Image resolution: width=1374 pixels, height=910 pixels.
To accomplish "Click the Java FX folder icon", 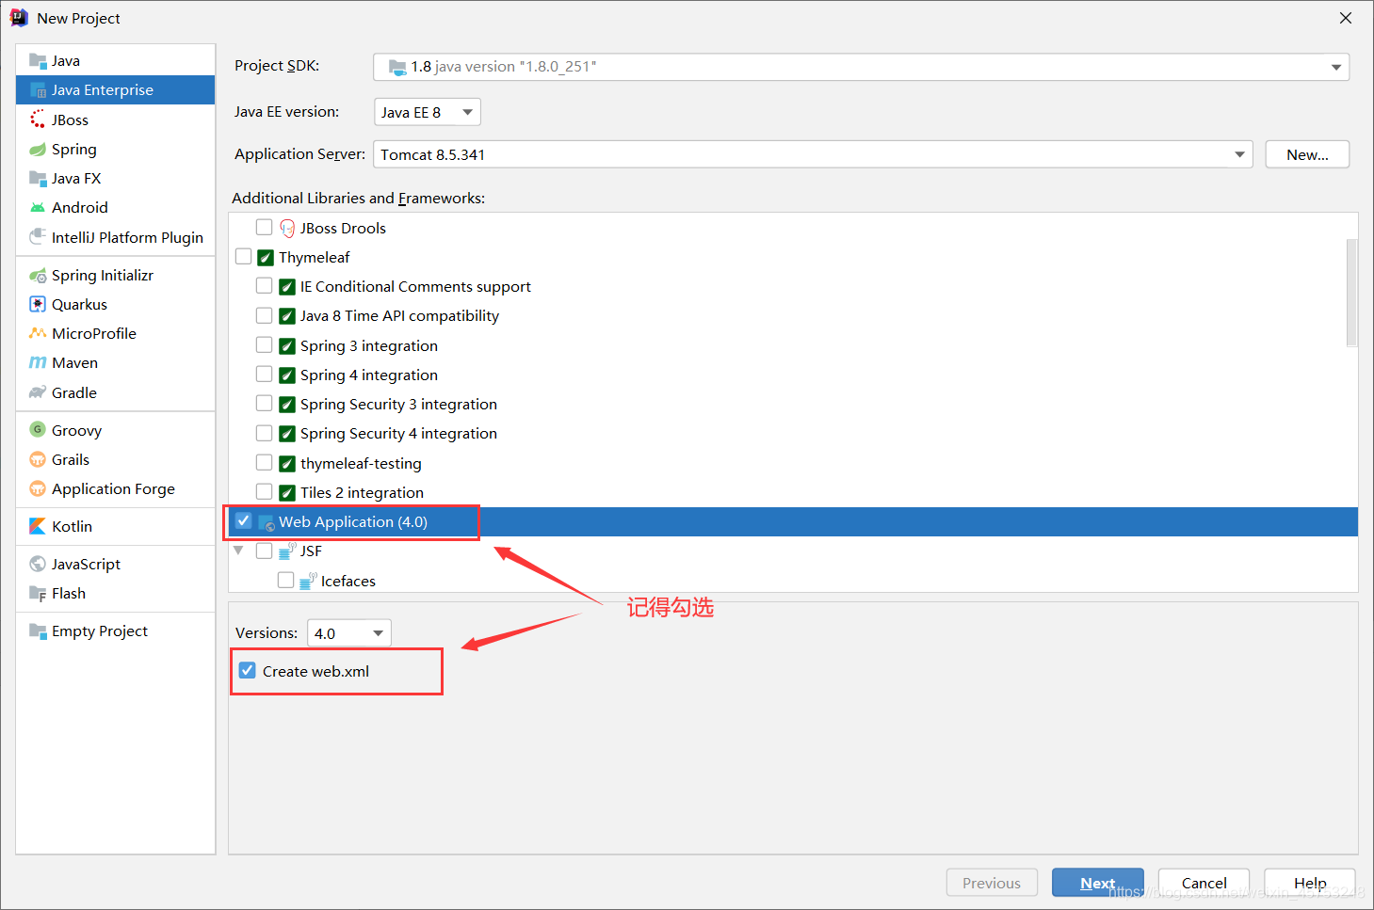I will [x=38, y=178].
